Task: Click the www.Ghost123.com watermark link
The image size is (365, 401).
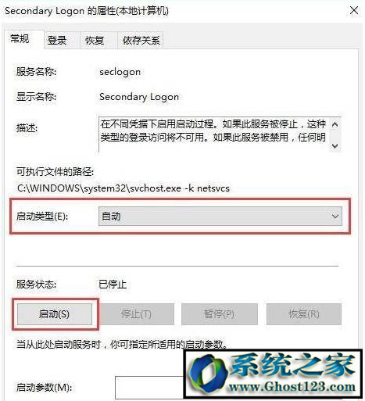Action: click(x=292, y=387)
